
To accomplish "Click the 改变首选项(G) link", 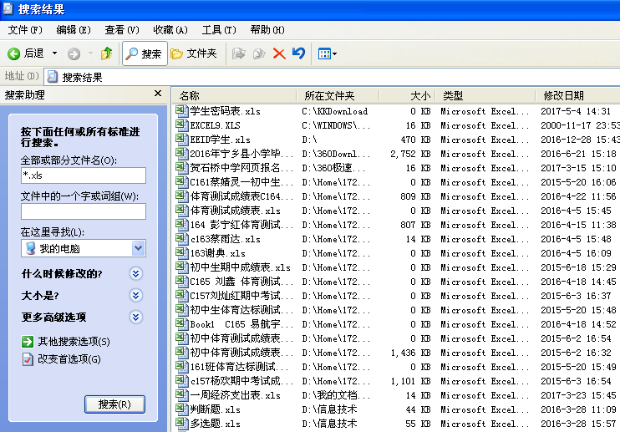I will [x=69, y=358].
